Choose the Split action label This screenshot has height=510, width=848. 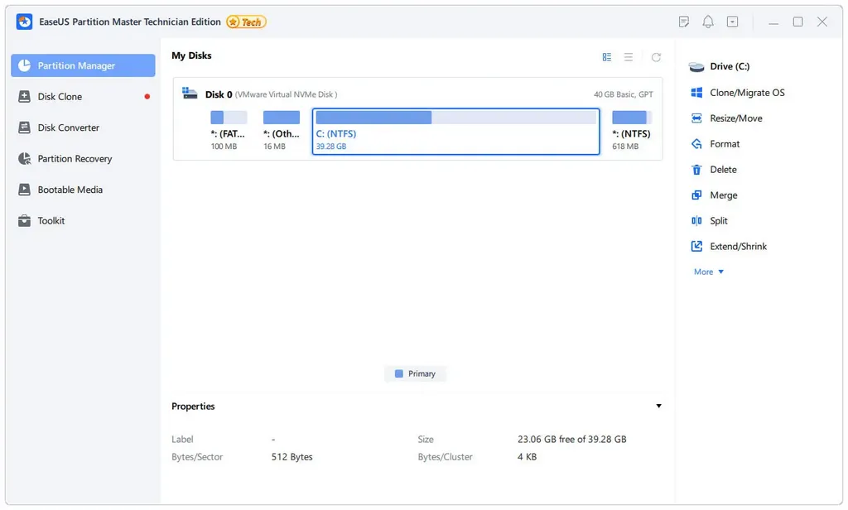(719, 221)
